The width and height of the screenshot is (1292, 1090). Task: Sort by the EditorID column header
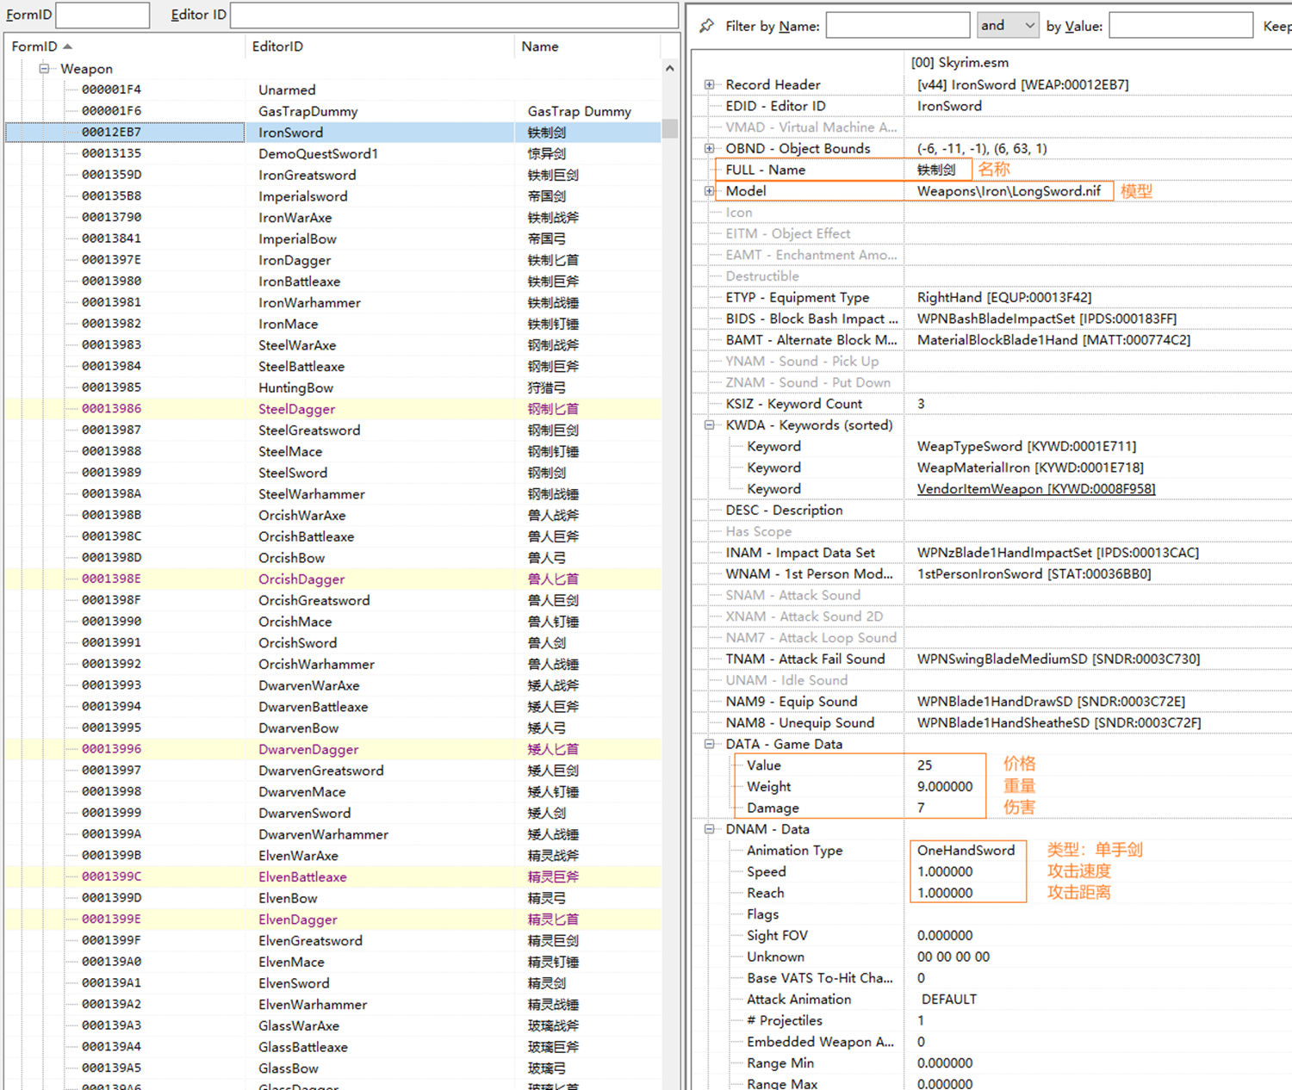[380, 46]
